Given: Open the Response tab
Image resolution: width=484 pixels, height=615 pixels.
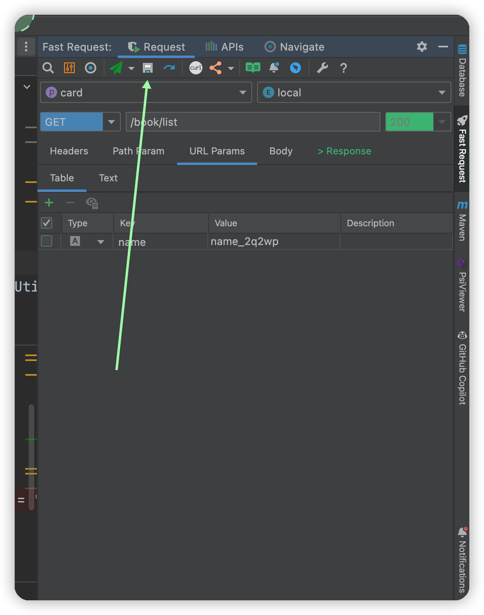Looking at the screenshot, I should click(344, 151).
